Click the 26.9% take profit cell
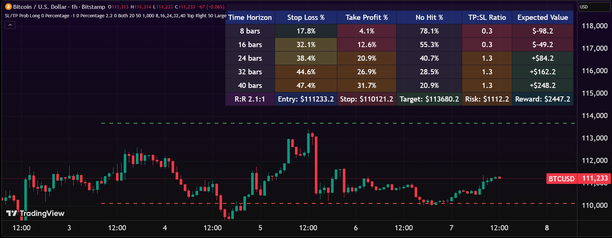 367,72
